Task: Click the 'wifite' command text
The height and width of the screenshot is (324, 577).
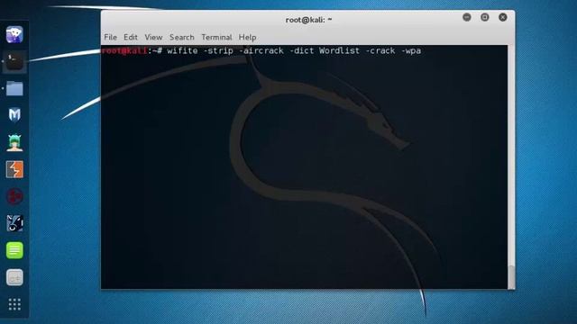Action: tap(182, 50)
